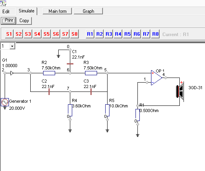Click the OP 1 op-amp triangle
Image resolution: width=205 pixels, height=171 pixels.
pos(156,78)
